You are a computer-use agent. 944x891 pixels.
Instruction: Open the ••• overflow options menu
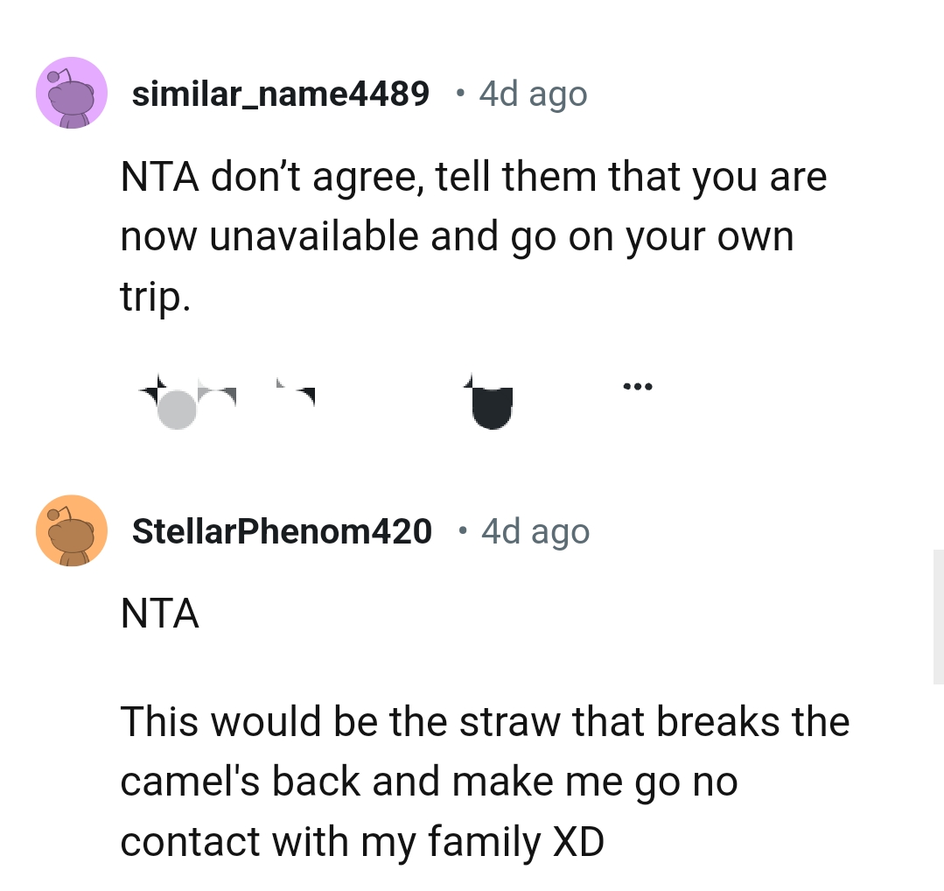(x=637, y=386)
